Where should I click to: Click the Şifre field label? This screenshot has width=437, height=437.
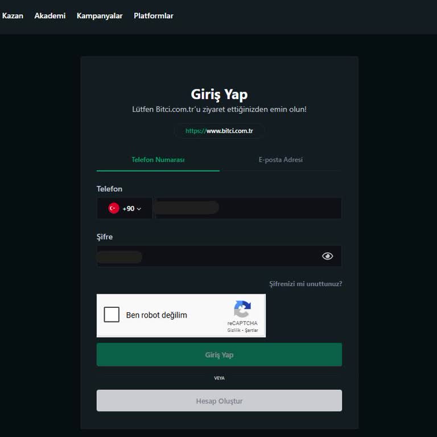105,237
